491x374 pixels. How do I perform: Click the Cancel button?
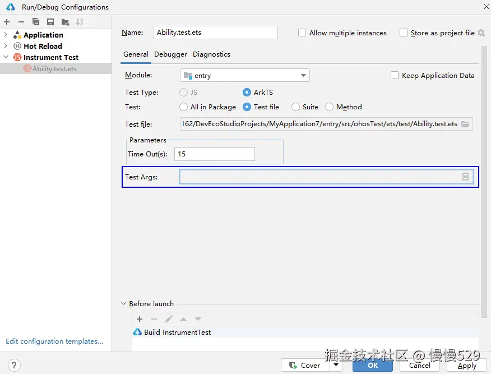click(420, 365)
